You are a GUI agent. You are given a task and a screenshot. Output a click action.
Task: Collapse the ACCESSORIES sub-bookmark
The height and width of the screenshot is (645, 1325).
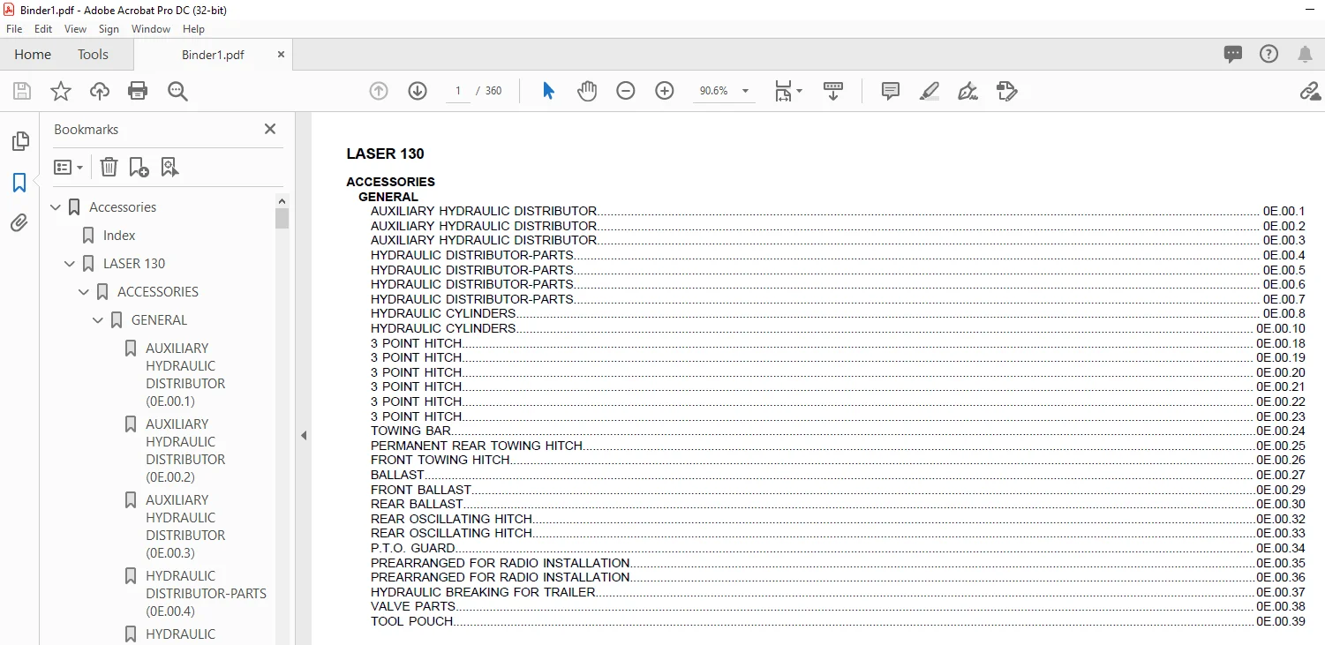(85, 292)
